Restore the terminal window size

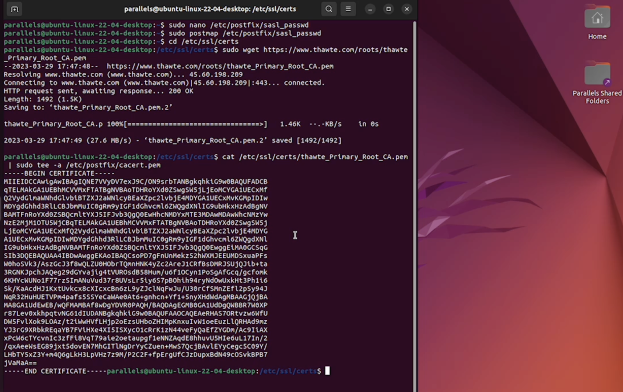[x=388, y=9]
